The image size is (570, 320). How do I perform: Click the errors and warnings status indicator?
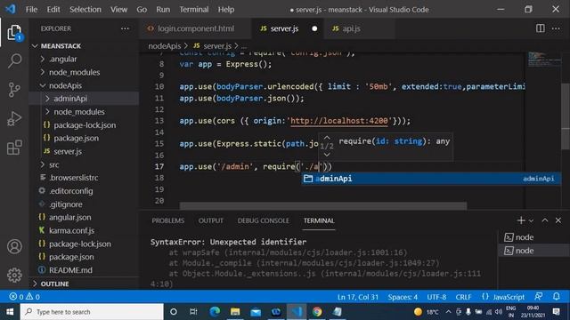(x=25, y=297)
